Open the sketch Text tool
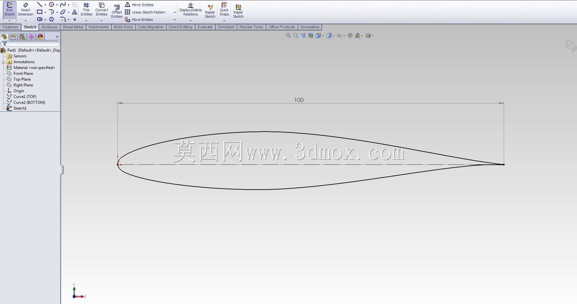The height and width of the screenshot is (304, 577). point(75,12)
